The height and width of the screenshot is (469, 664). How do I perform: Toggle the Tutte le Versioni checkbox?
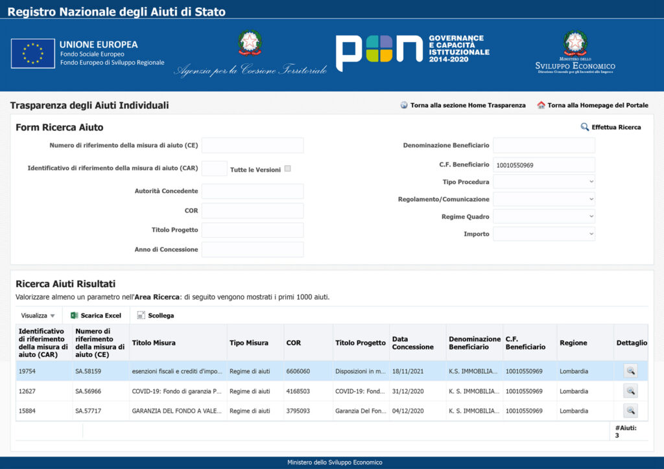pyautogui.click(x=287, y=168)
